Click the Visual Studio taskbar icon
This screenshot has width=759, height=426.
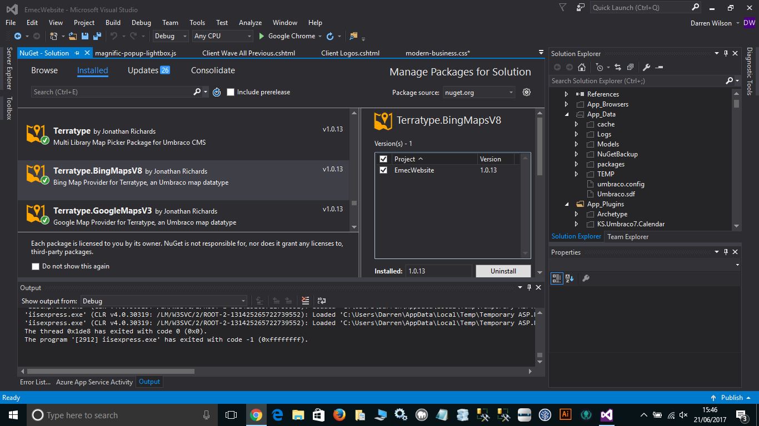[606, 415]
